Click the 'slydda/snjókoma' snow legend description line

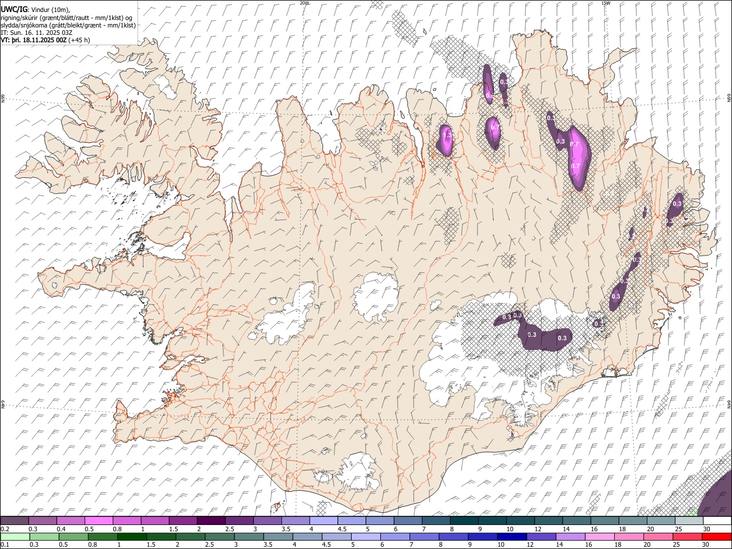coord(69,25)
